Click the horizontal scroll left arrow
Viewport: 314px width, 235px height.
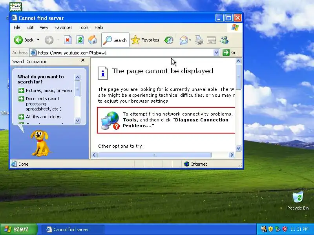tap(94, 155)
